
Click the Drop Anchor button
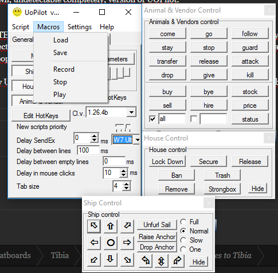(x=157, y=247)
